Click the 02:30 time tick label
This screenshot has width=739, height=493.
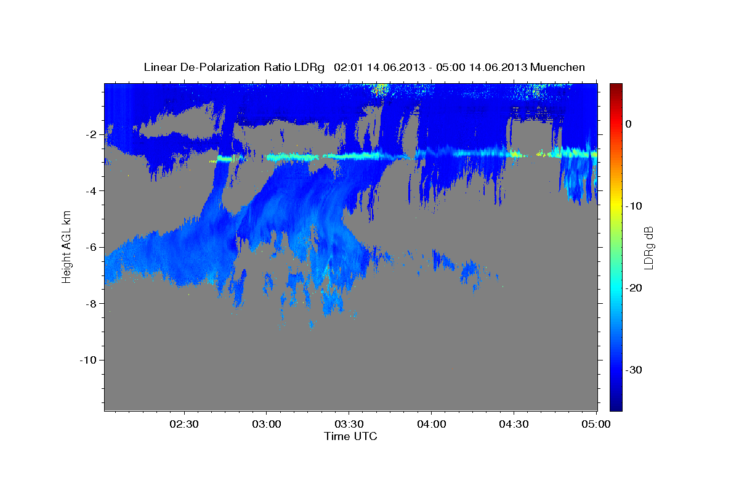184,425
